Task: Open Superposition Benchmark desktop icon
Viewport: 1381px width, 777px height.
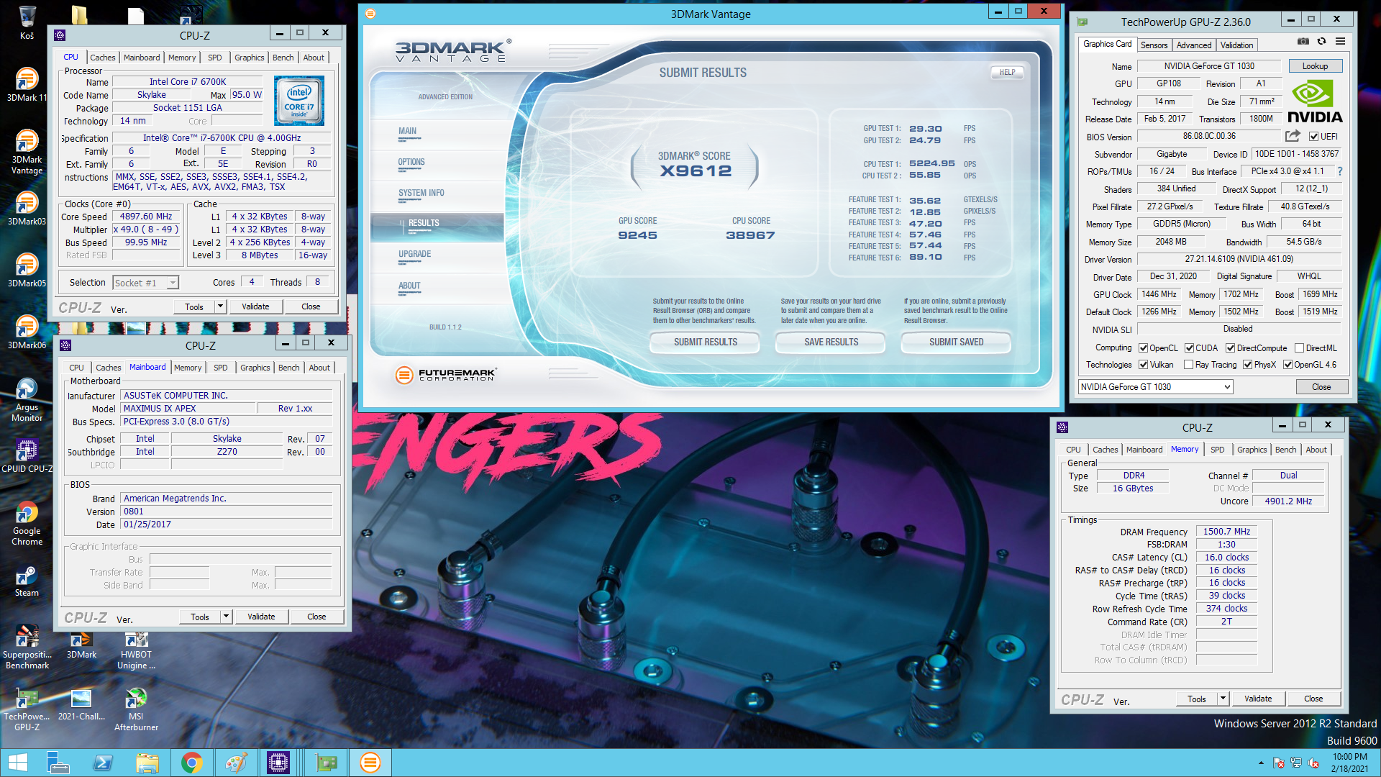Action: click(27, 647)
